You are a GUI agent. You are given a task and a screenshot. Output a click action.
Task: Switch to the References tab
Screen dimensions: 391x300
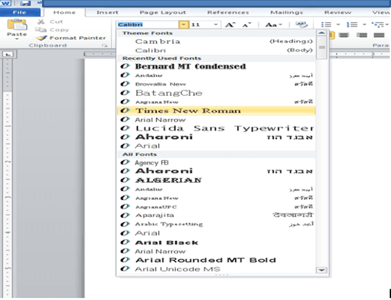click(228, 12)
